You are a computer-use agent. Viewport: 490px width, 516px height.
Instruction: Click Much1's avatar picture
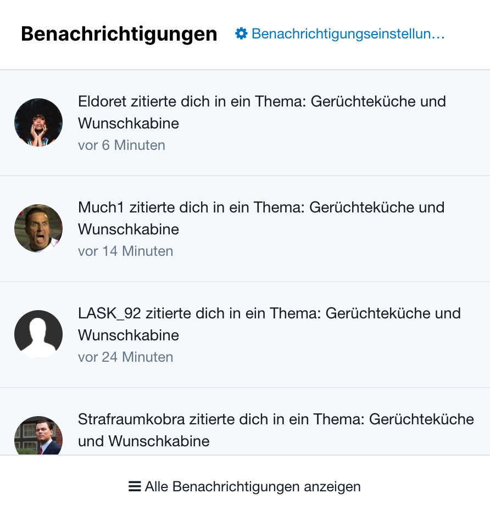[38, 228]
